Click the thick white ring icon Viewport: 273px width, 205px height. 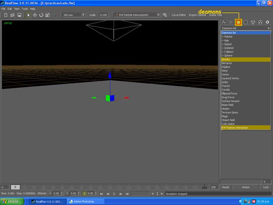point(268,22)
